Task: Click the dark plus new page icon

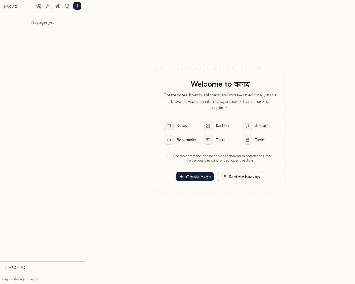Action: [x=77, y=6]
